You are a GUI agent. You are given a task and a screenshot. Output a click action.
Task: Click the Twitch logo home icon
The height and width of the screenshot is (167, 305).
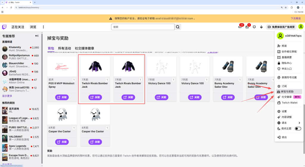pyautogui.click(x=4, y=27)
